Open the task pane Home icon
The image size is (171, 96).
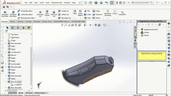coord(135,27)
